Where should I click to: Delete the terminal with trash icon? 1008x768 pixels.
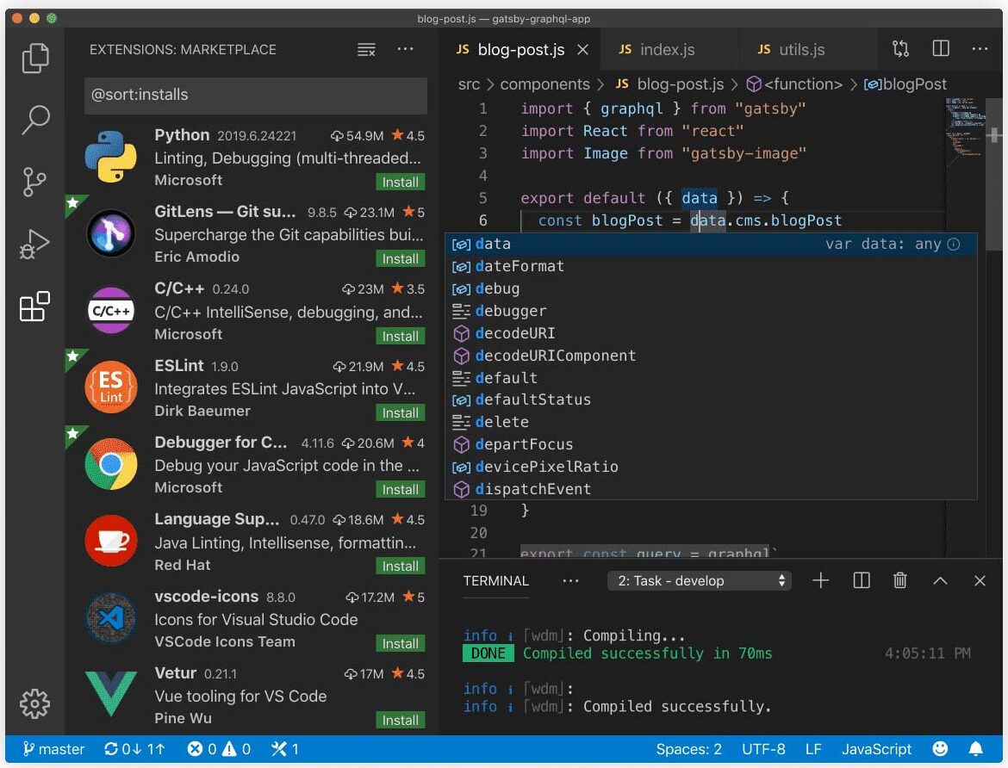(x=900, y=581)
